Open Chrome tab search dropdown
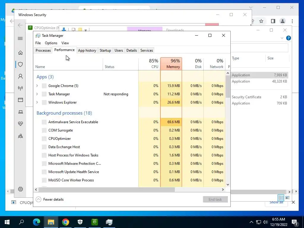 [x=251, y=7]
